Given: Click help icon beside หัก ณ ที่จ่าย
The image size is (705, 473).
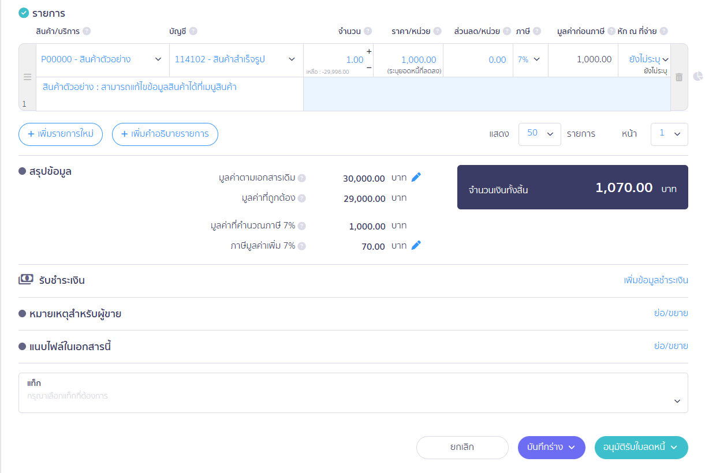Looking at the screenshot, I should pyautogui.click(x=663, y=31).
